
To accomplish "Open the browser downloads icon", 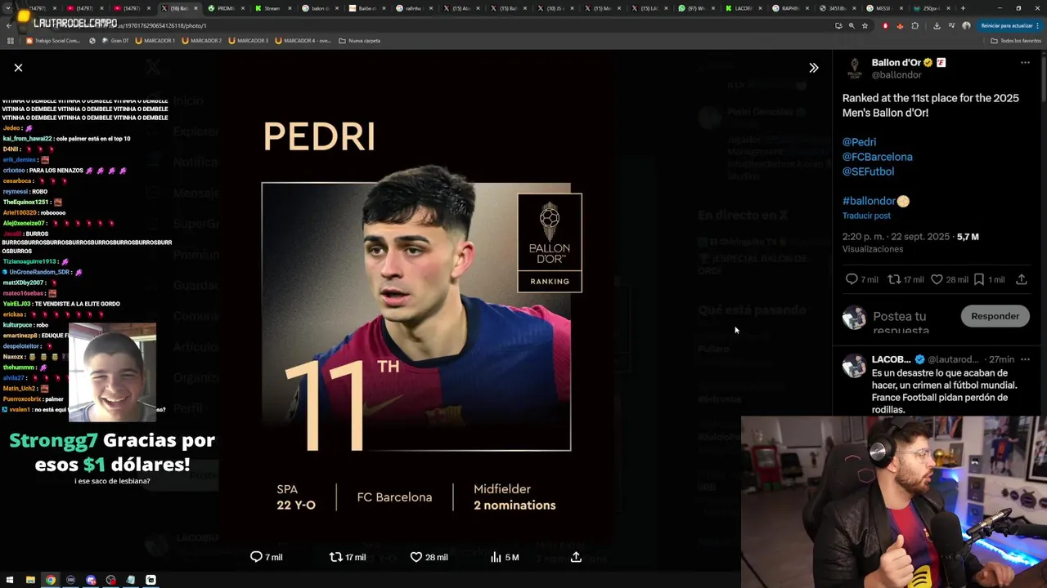I will click(x=937, y=25).
